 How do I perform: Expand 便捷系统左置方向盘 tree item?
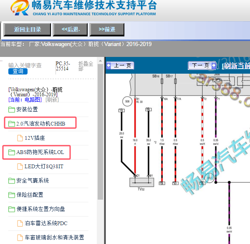tap(40, 209)
